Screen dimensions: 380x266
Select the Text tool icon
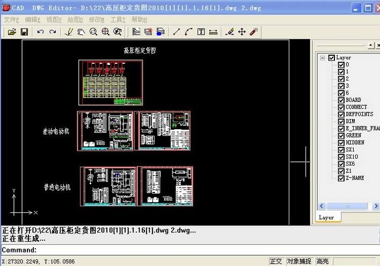201,32
